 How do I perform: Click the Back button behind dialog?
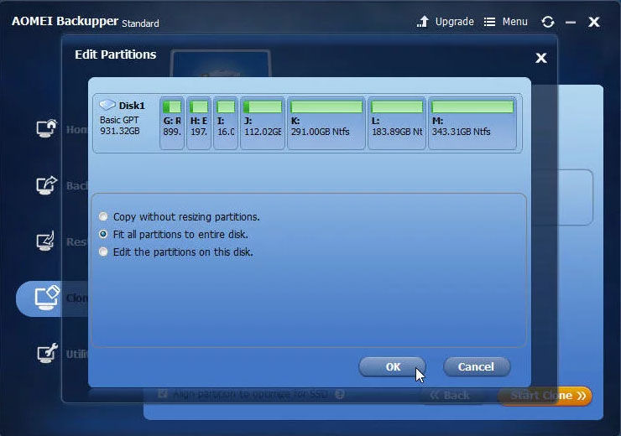click(450, 395)
